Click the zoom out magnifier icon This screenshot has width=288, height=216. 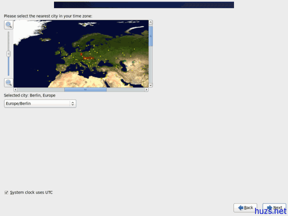click(9, 83)
